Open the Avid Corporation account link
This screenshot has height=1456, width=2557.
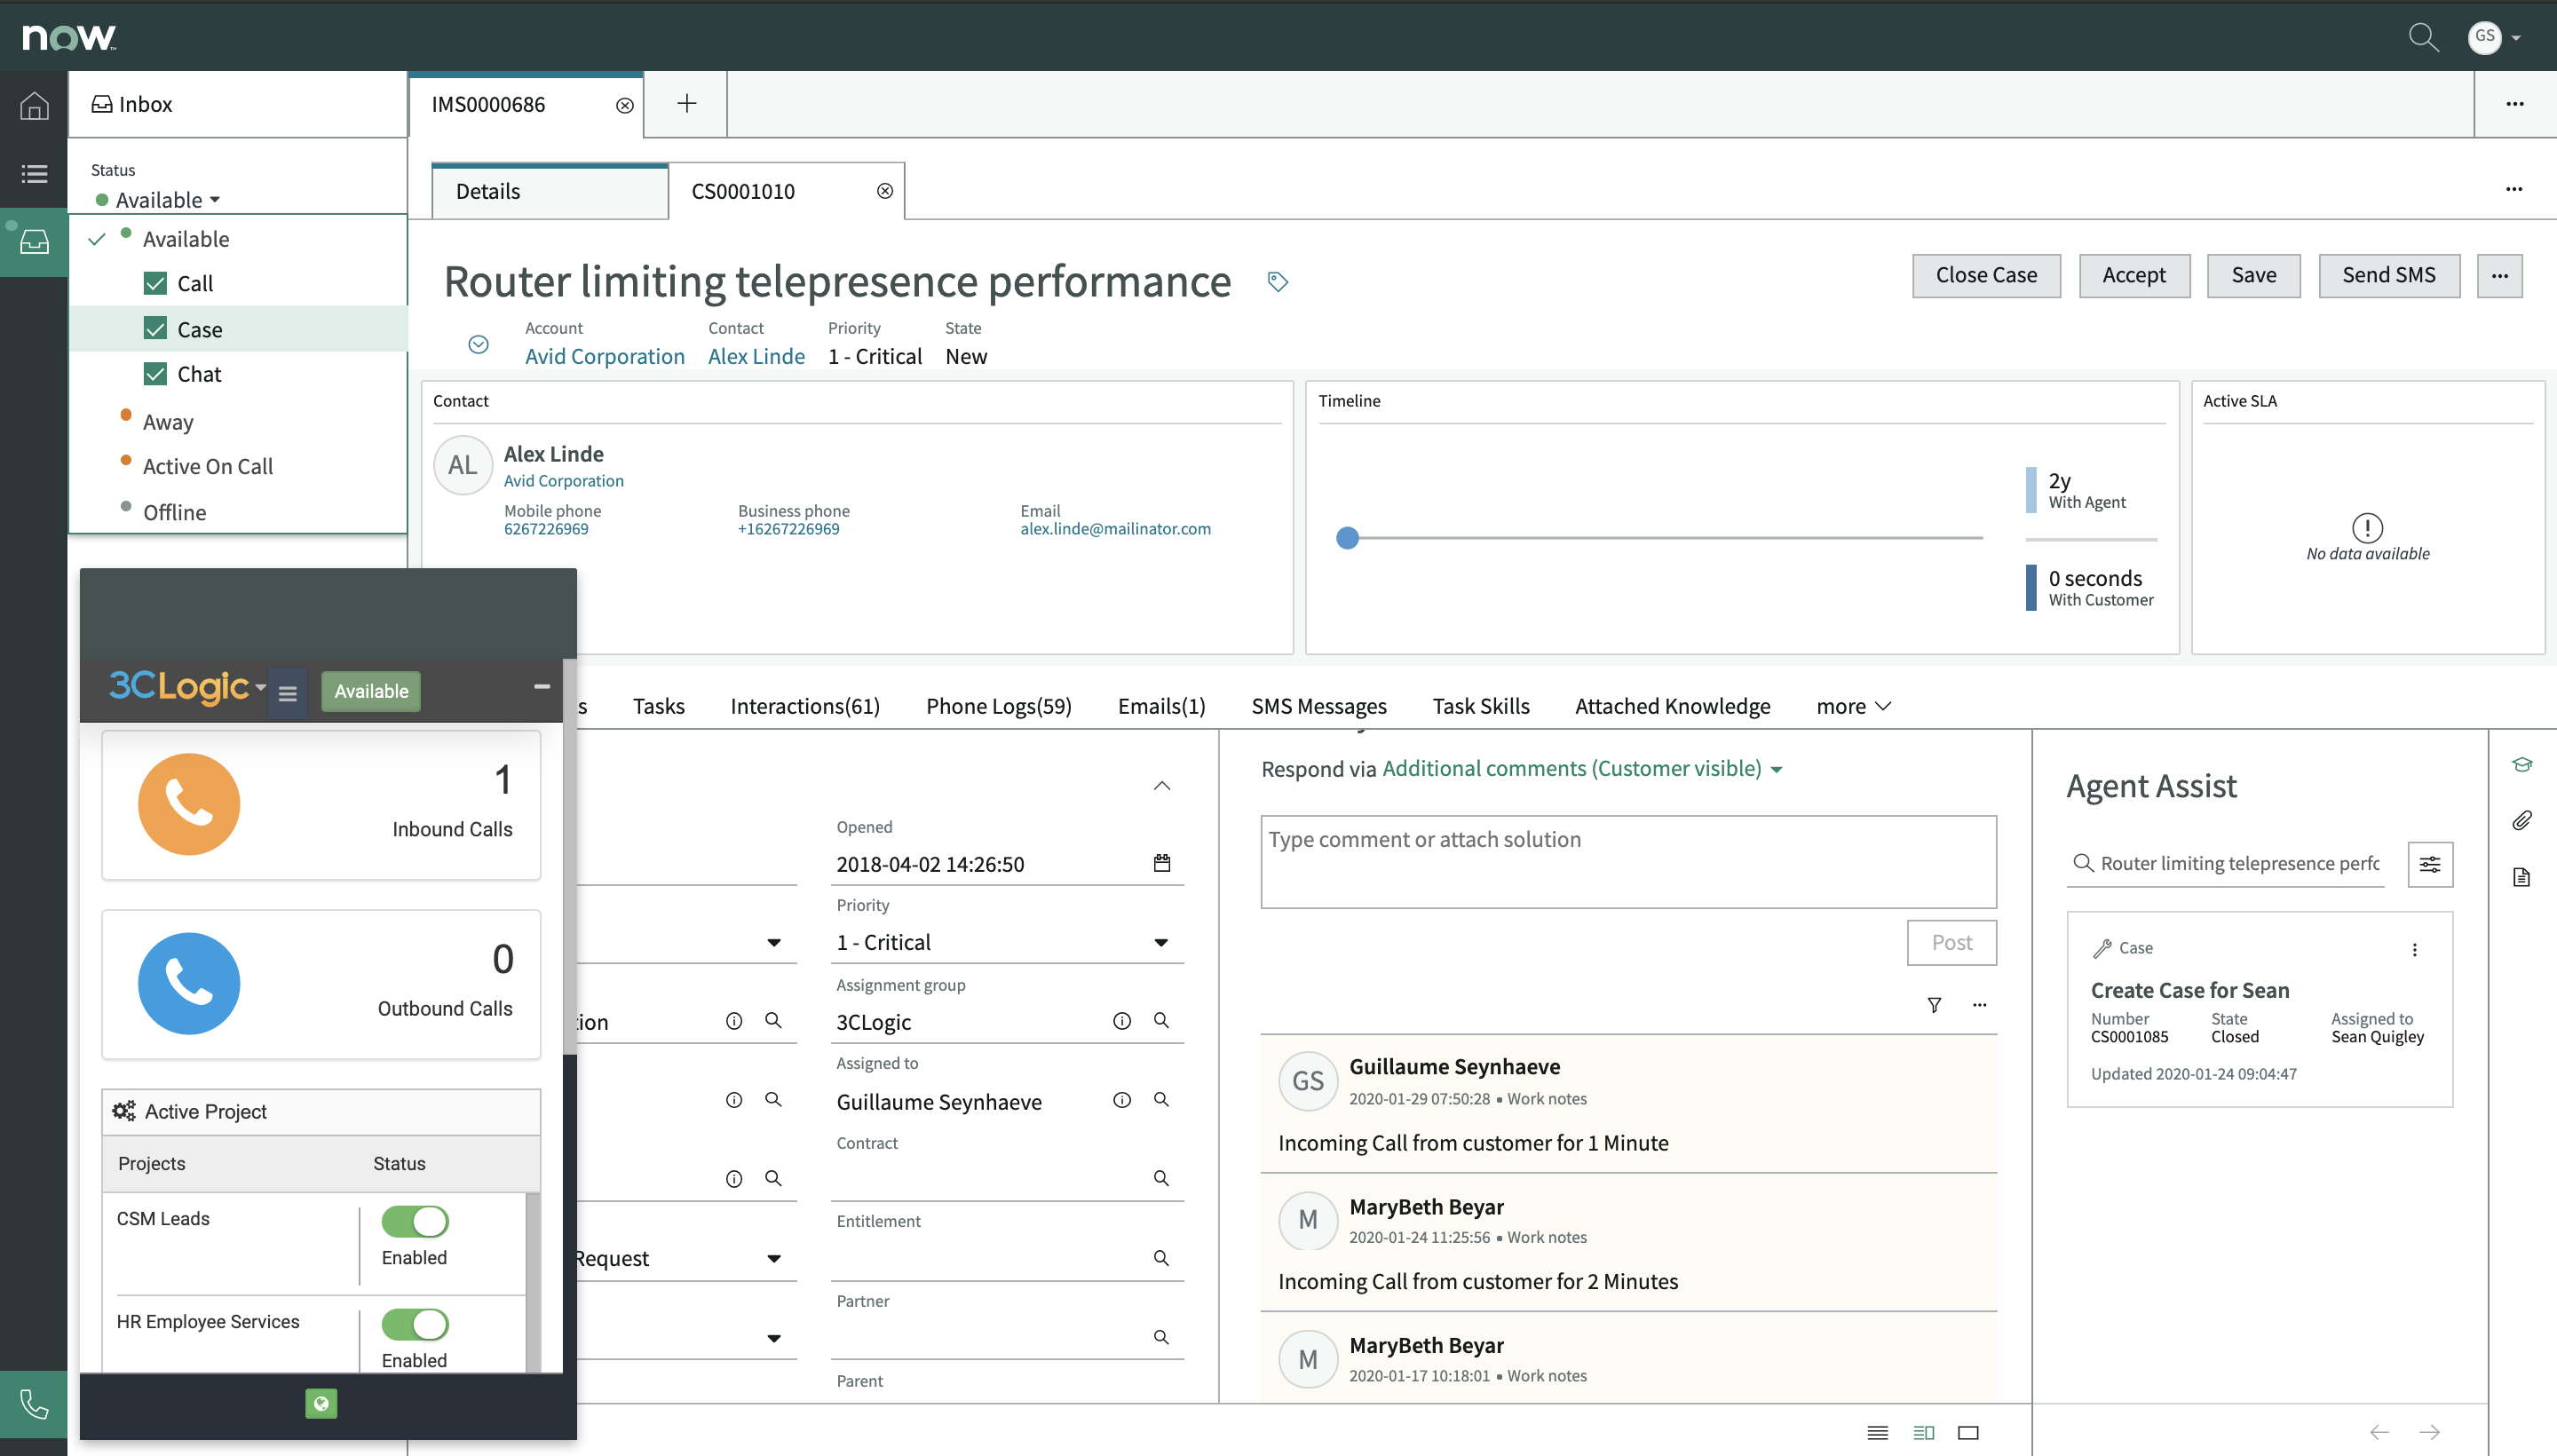(x=604, y=356)
